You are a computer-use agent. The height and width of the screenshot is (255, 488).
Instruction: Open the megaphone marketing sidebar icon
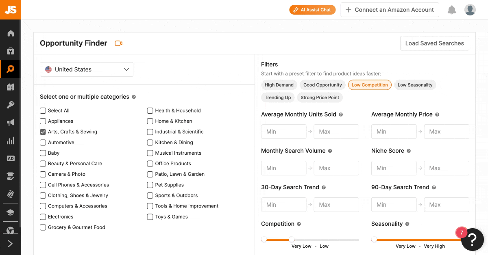pyautogui.click(x=11, y=123)
